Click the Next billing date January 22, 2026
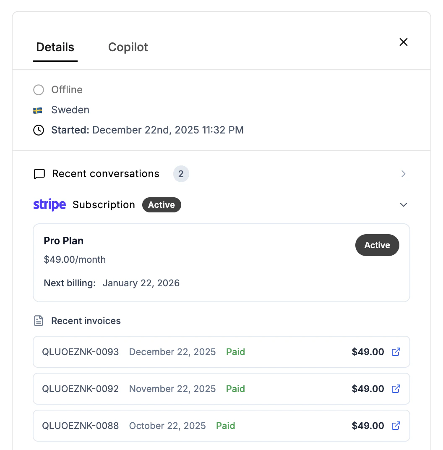Viewport: 443px width, 450px height. (x=141, y=283)
